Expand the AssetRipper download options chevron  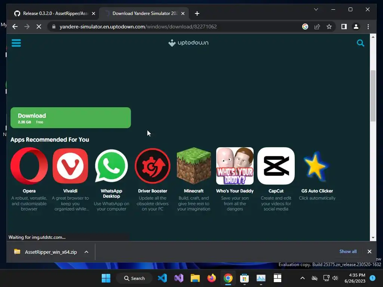pyautogui.click(x=86, y=252)
